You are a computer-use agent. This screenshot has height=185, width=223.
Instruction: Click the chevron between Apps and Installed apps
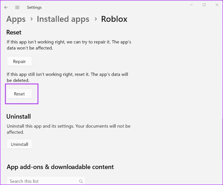(31, 19)
